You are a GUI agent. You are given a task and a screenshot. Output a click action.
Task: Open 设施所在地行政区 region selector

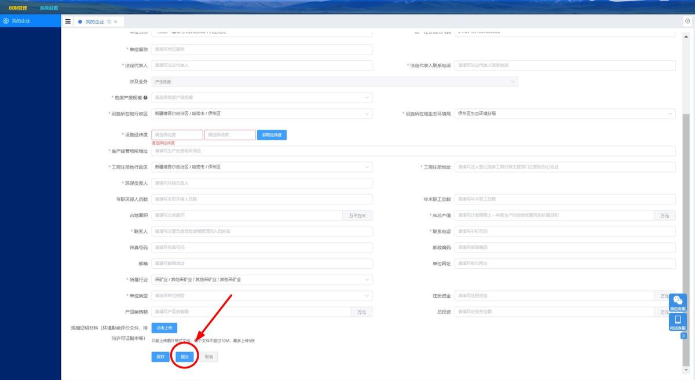click(x=262, y=114)
